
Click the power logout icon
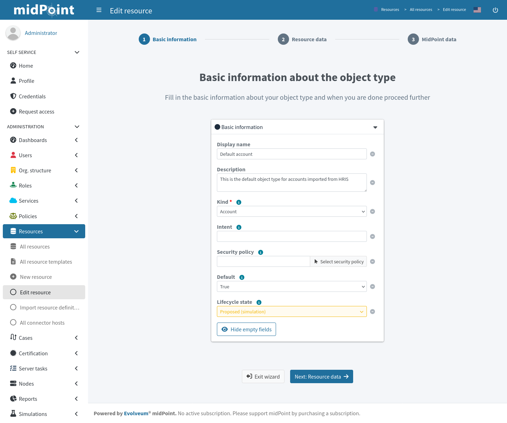(495, 10)
